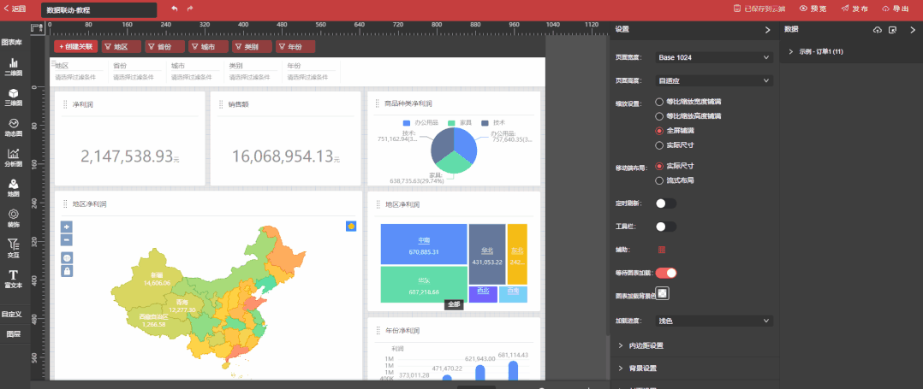Viewport: 923px width, 389px height.
Task: Expand the 示例 - 订单1 (11) data tree
Action: pyautogui.click(x=791, y=52)
